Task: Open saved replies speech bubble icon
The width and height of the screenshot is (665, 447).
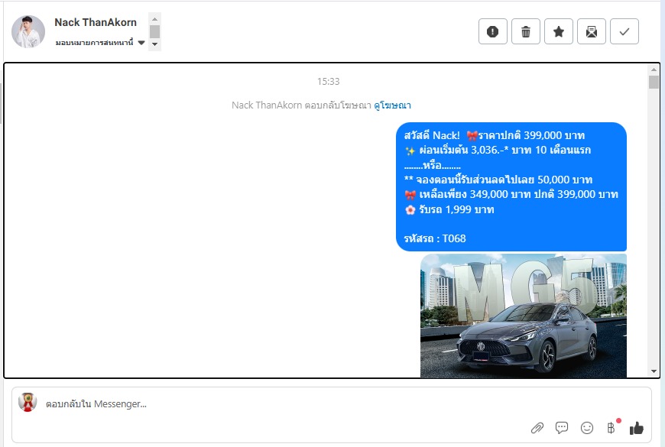Action: [562, 428]
